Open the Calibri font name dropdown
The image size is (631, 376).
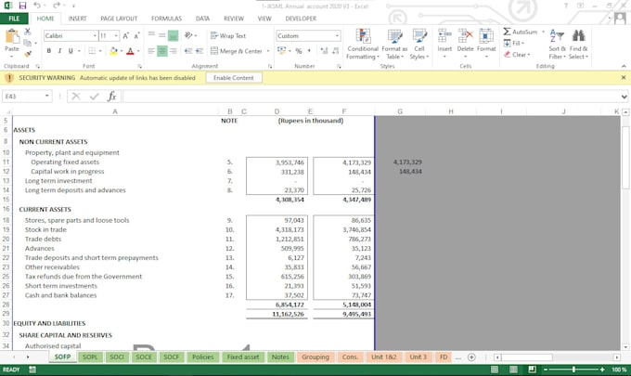95,36
